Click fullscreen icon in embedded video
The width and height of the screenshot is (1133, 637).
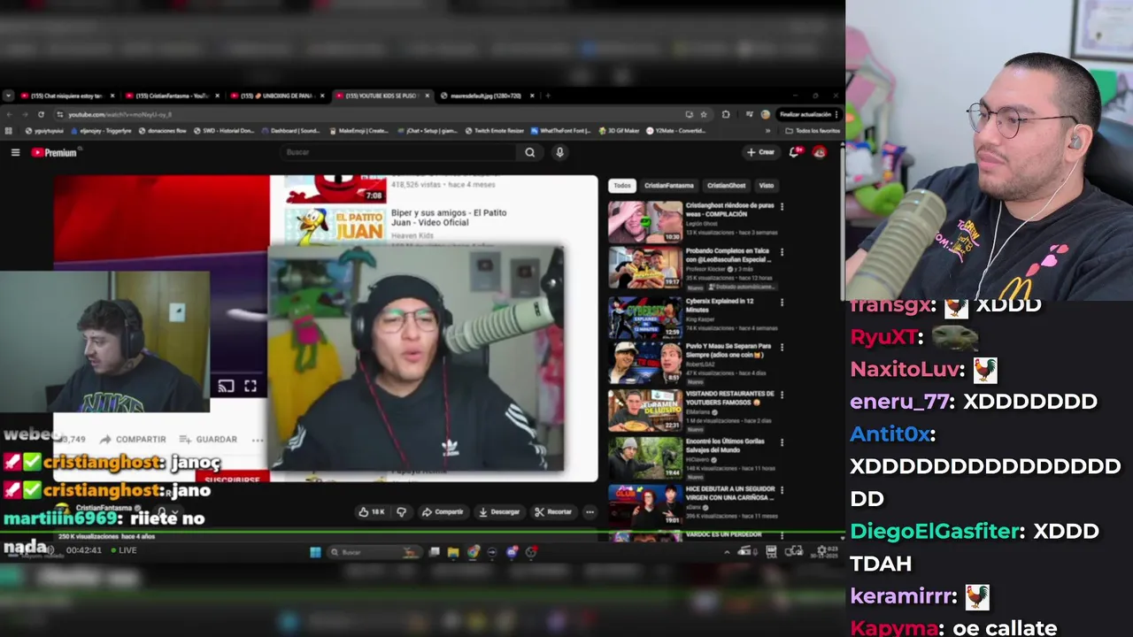coord(250,386)
